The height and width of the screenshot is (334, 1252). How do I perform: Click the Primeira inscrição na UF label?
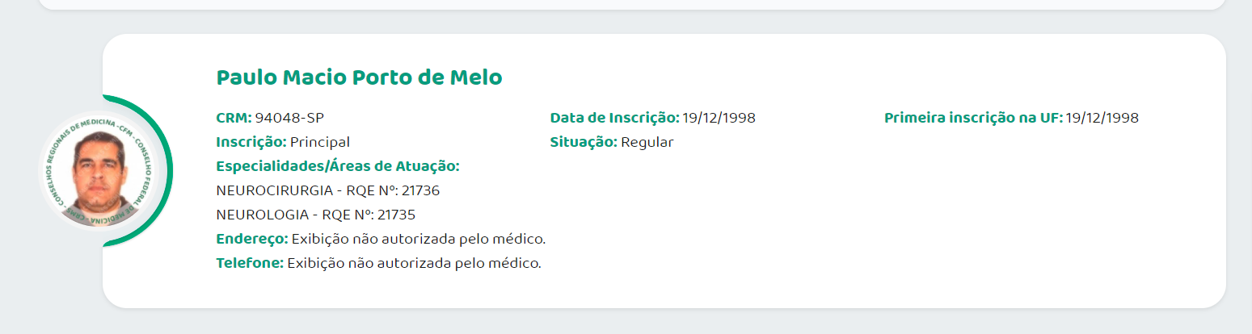973,118
